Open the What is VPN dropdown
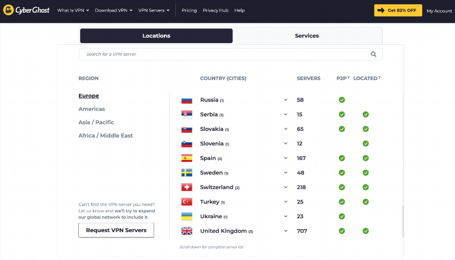 pyautogui.click(x=73, y=10)
